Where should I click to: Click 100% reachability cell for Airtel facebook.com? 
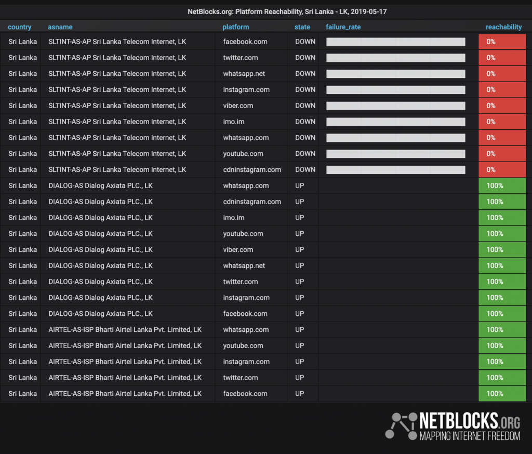pyautogui.click(x=502, y=394)
